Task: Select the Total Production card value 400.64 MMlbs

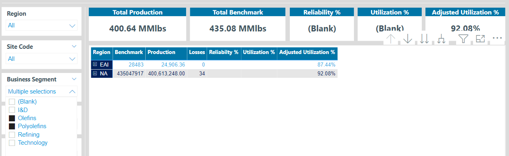Action: (x=138, y=29)
